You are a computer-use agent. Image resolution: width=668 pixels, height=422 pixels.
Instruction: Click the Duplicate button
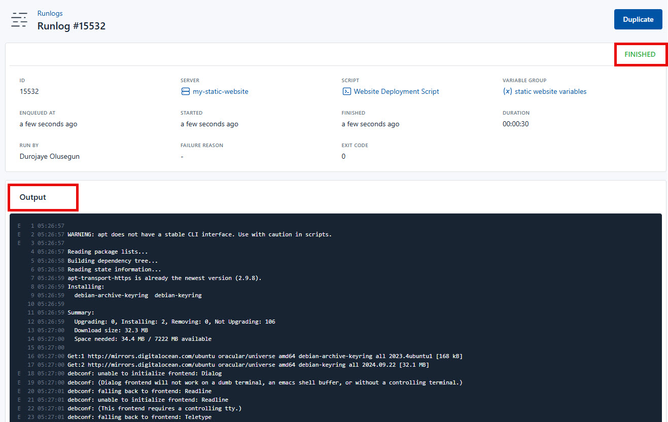(638, 19)
